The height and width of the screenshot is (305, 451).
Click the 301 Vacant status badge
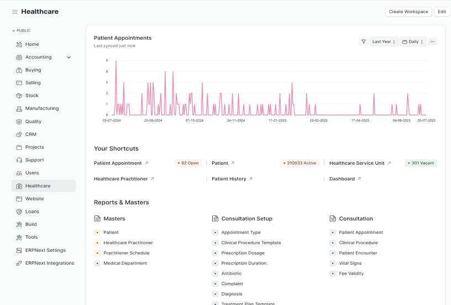pos(421,163)
